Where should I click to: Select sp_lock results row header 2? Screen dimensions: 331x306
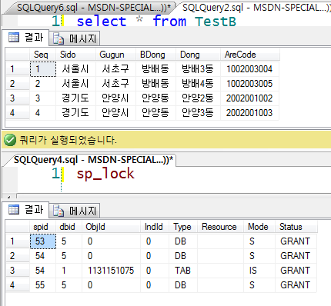(x=18, y=256)
